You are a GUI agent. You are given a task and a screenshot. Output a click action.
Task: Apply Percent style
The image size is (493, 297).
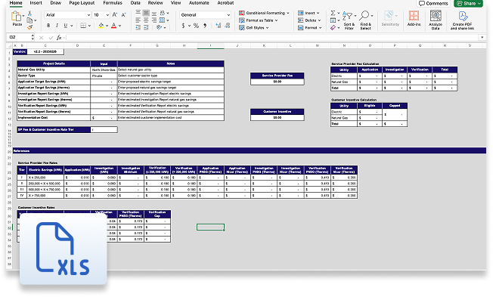pyautogui.click(x=196, y=26)
